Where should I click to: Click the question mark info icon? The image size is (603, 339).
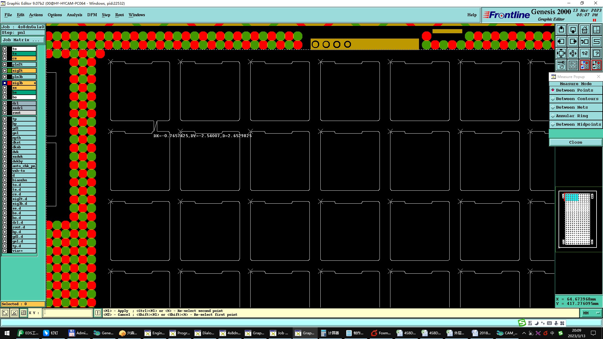tap(596, 53)
